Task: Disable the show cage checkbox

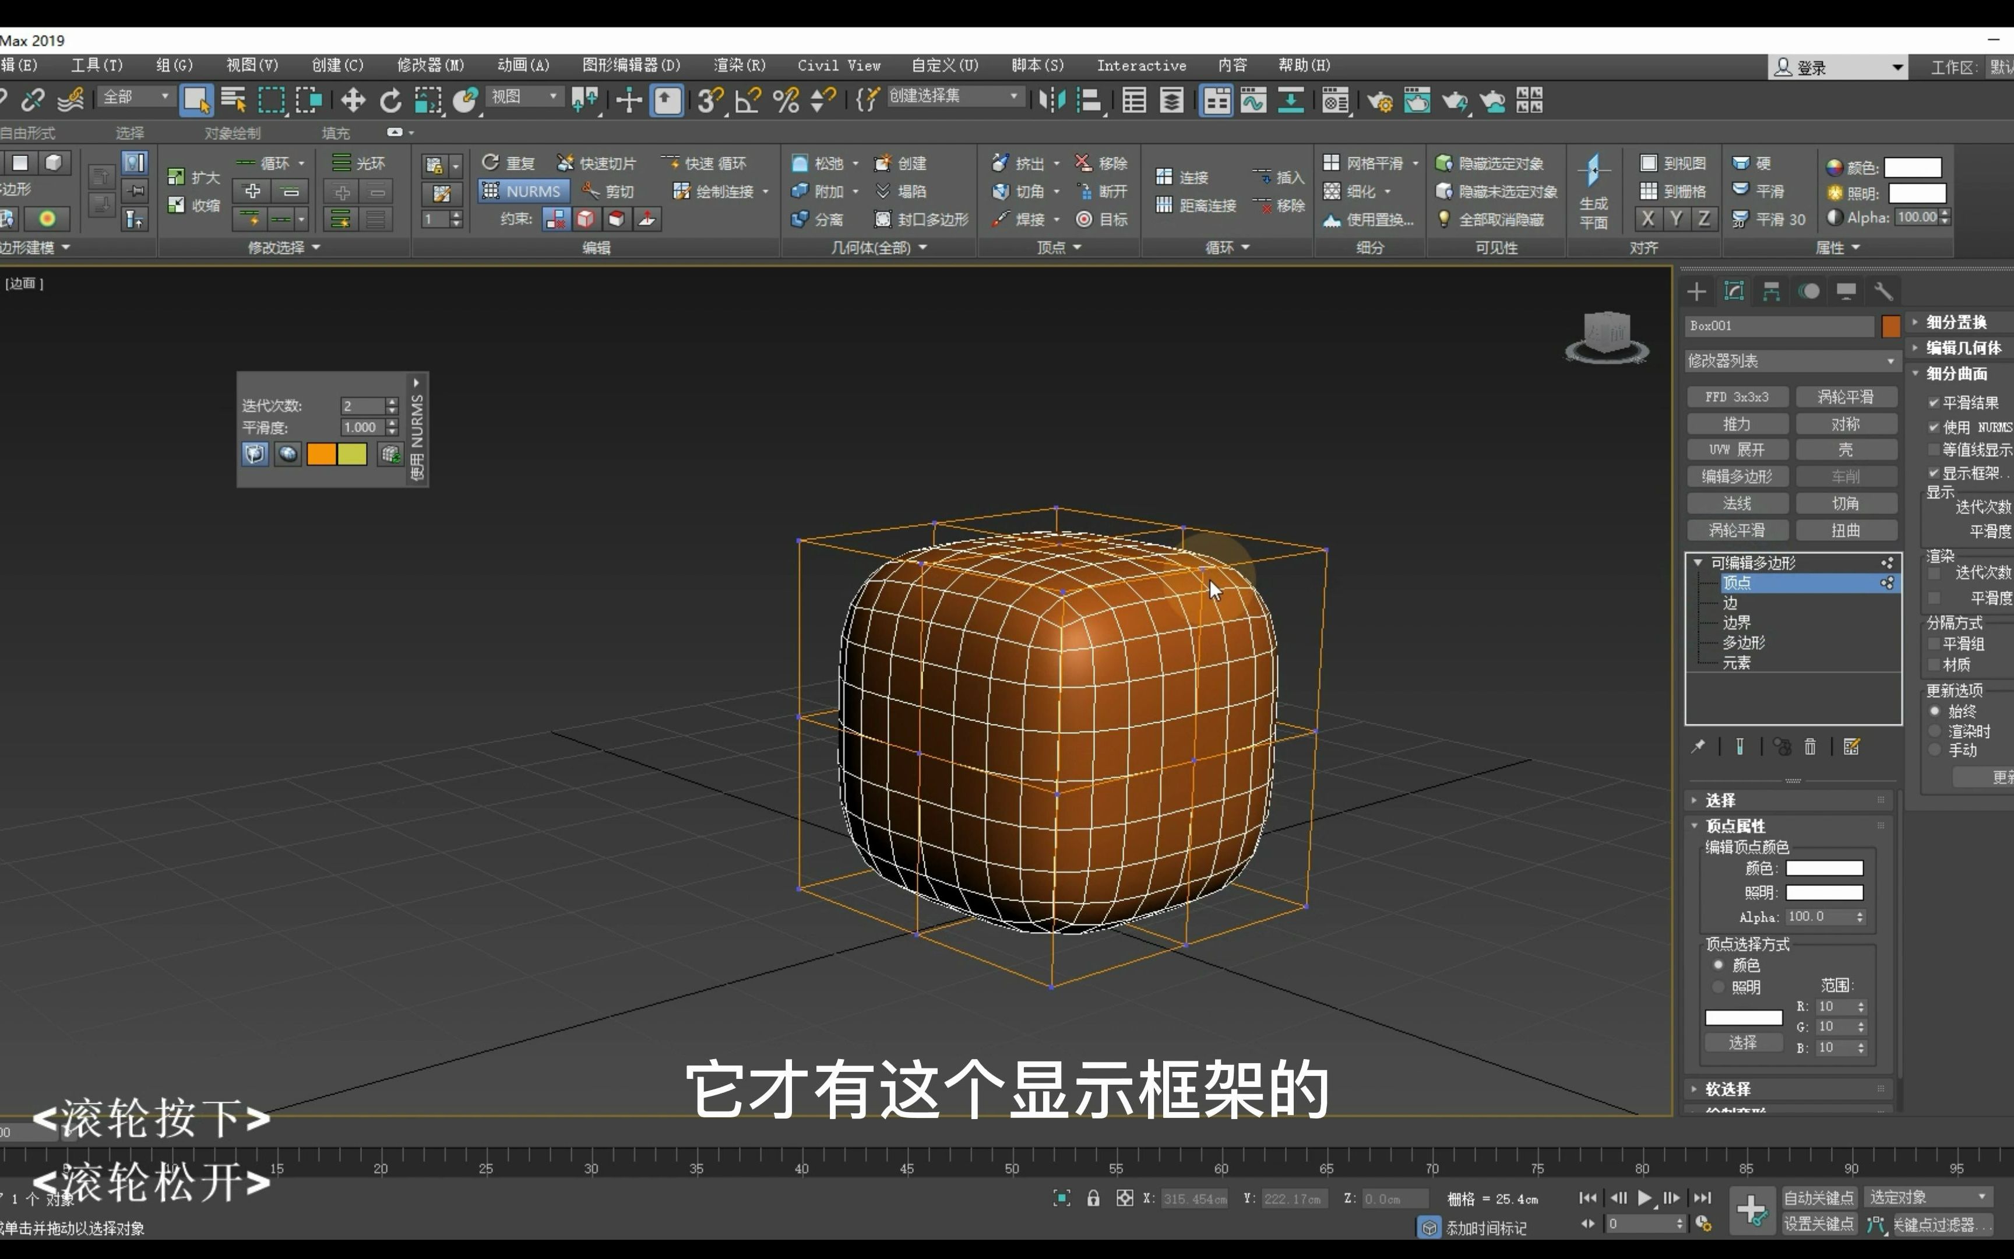Action: coord(1934,473)
